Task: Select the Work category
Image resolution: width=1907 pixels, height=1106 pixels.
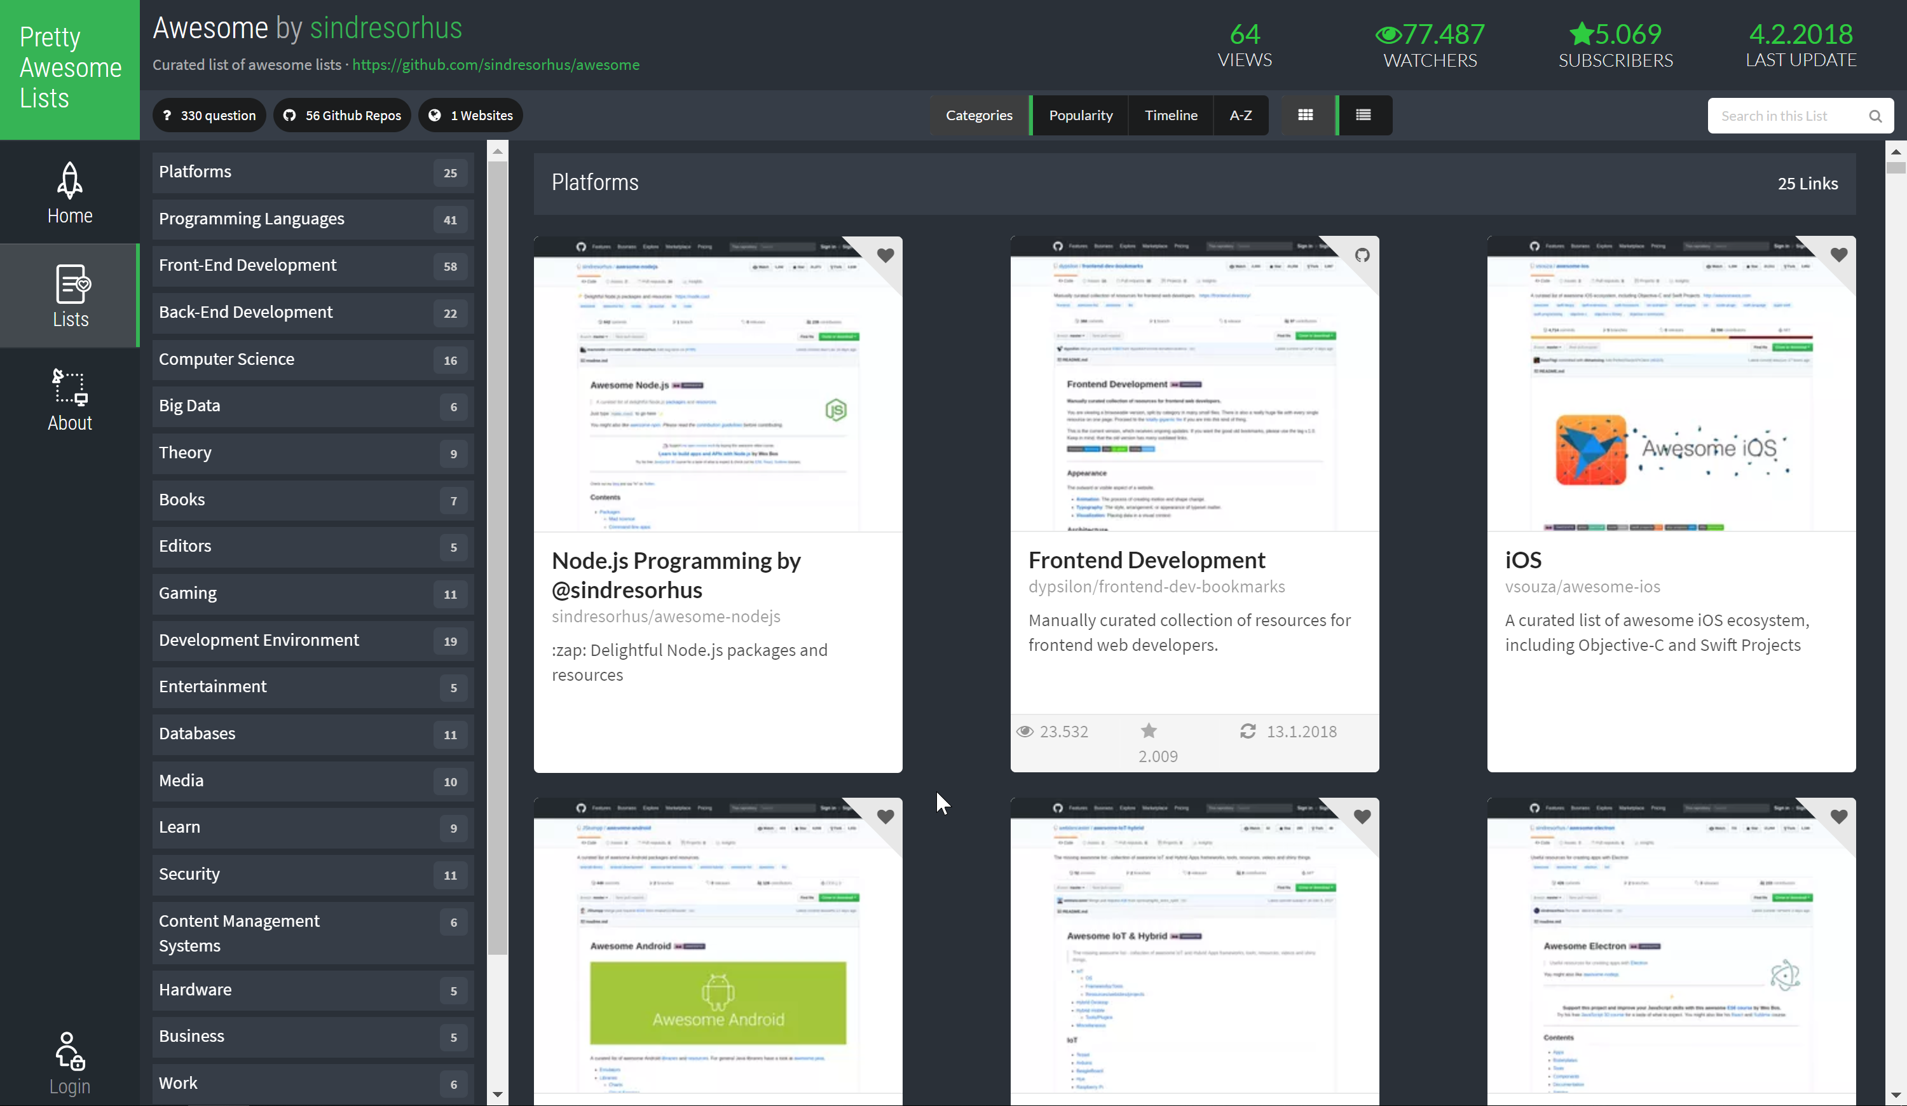Action: (313, 1084)
